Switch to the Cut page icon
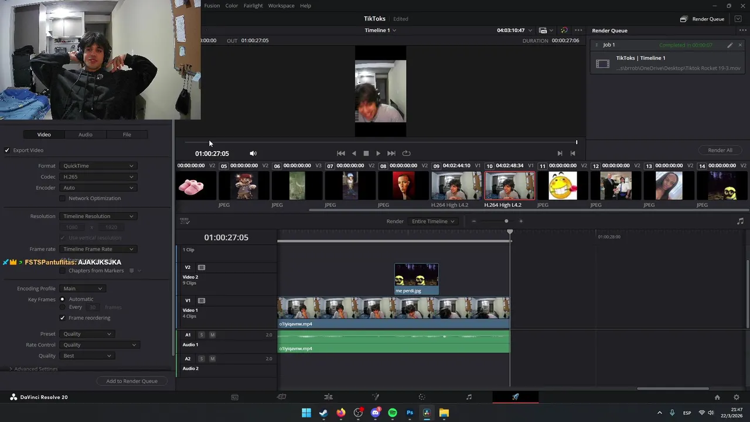The width and height of the screenshot is (750, 422). (x=281, y=397)
